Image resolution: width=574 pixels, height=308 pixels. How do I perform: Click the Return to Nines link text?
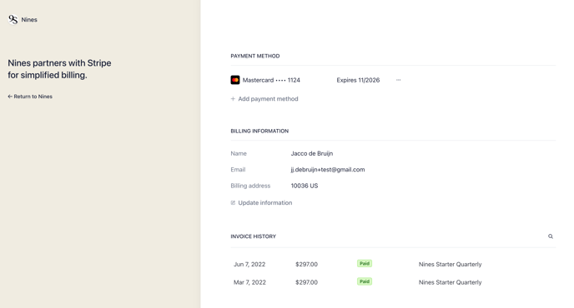pos(33,97)
